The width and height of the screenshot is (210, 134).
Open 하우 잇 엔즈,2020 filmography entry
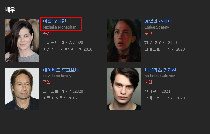[161, 43]
